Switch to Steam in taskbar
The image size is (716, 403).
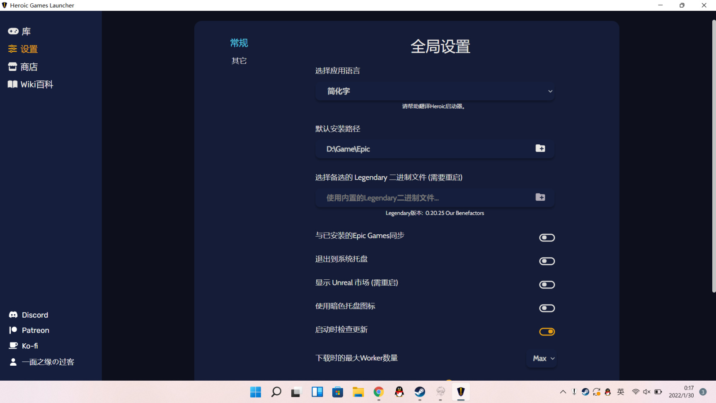click(x=420, y=392)
